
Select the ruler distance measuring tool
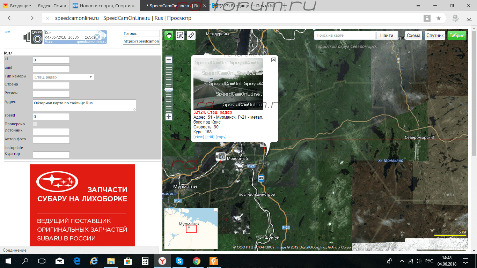coord(191,35)
